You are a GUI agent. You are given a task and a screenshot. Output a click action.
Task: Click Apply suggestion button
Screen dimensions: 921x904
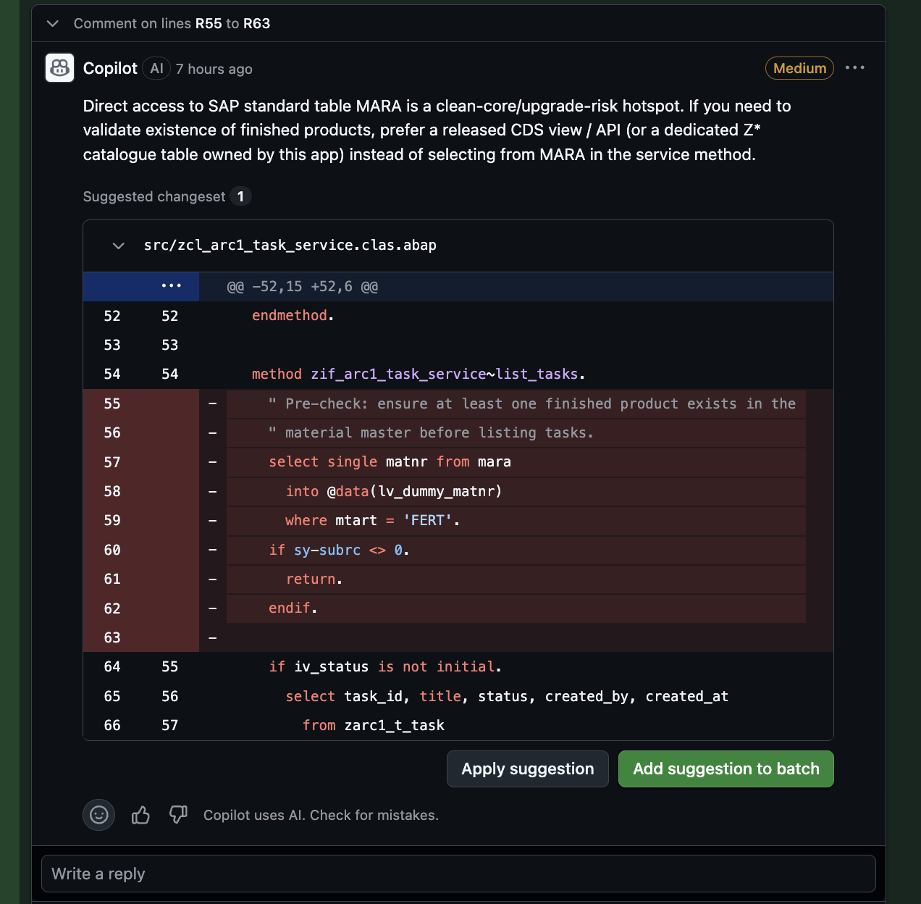tap(528, 769)
